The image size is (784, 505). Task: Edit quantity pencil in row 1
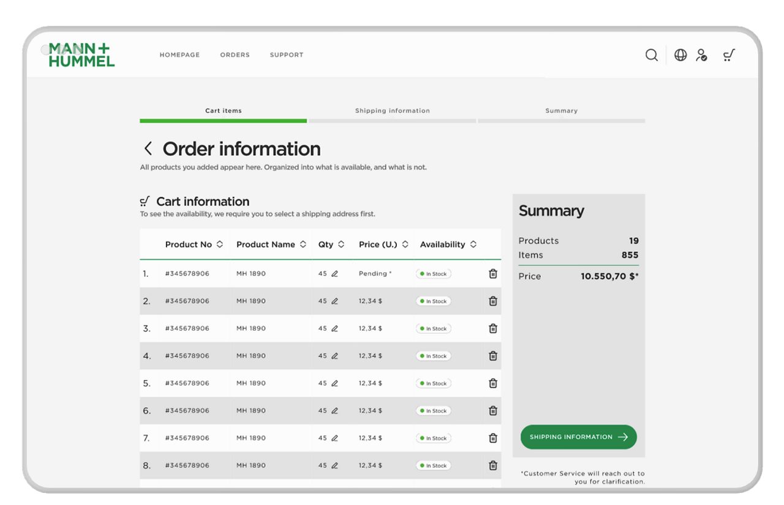coord(335,274)
